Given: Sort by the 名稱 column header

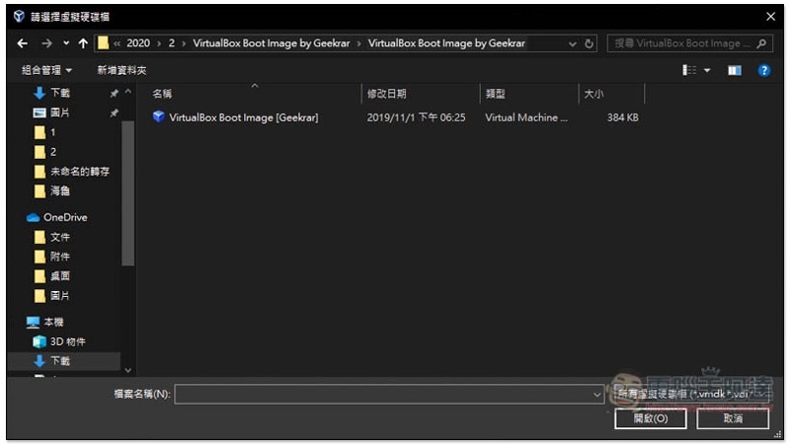Looking at the screenshot, I should (162, 94).
